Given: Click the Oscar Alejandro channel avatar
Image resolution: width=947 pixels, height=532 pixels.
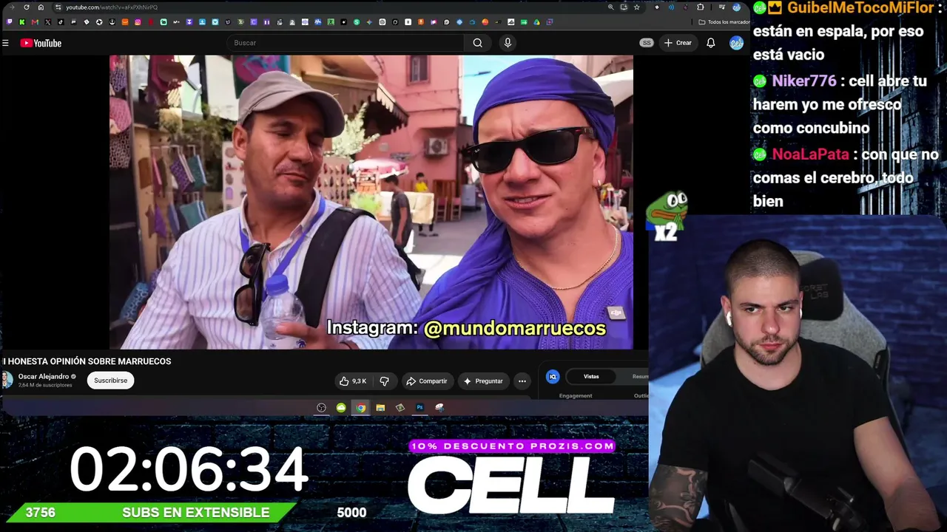Looking at the screenshot, I should [7, 381].
